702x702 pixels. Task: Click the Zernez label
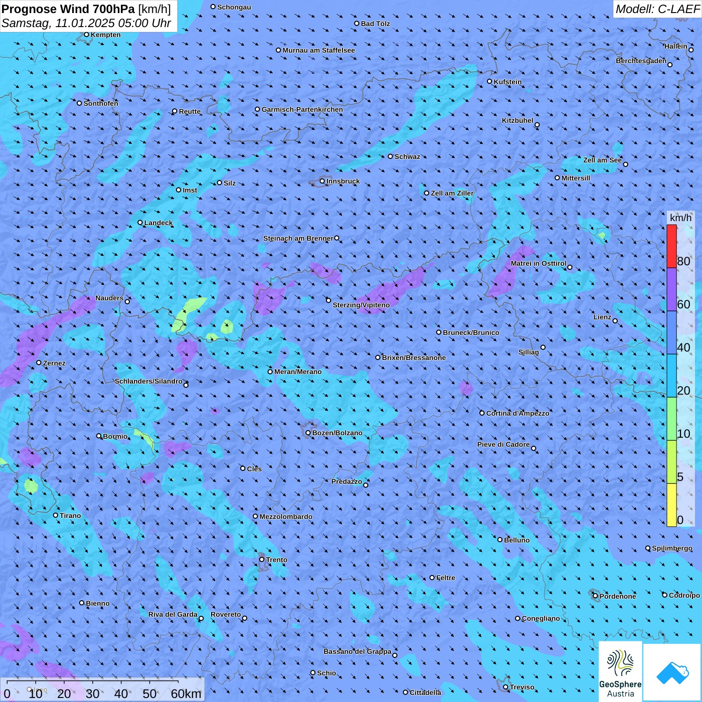coord(54,363)
